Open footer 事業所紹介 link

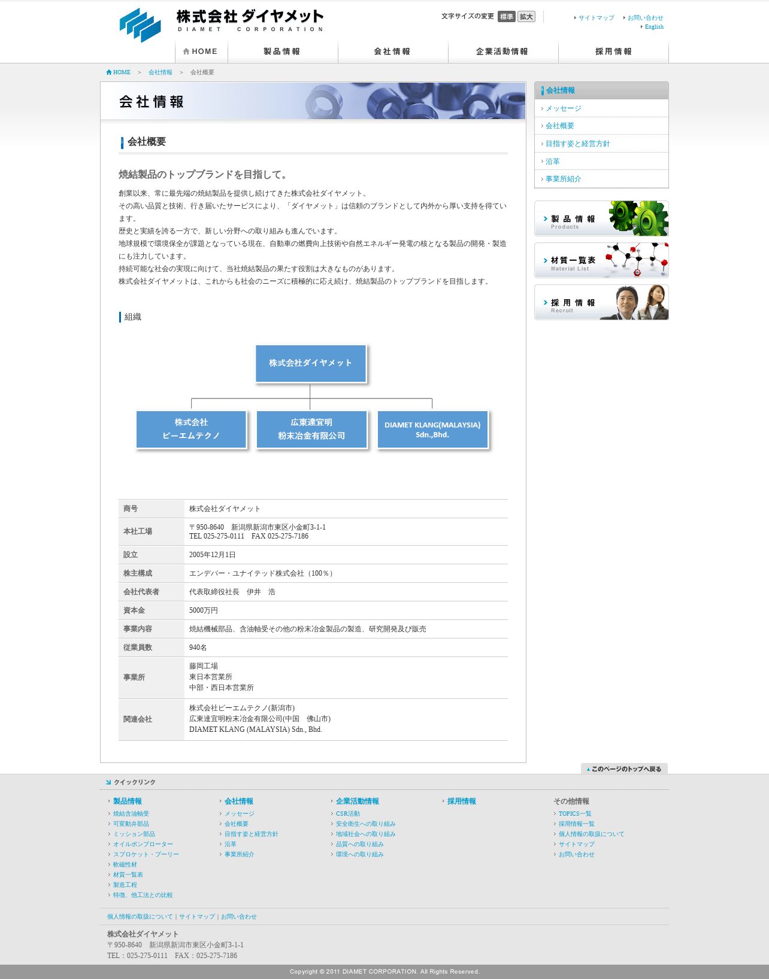pos(240,855)
